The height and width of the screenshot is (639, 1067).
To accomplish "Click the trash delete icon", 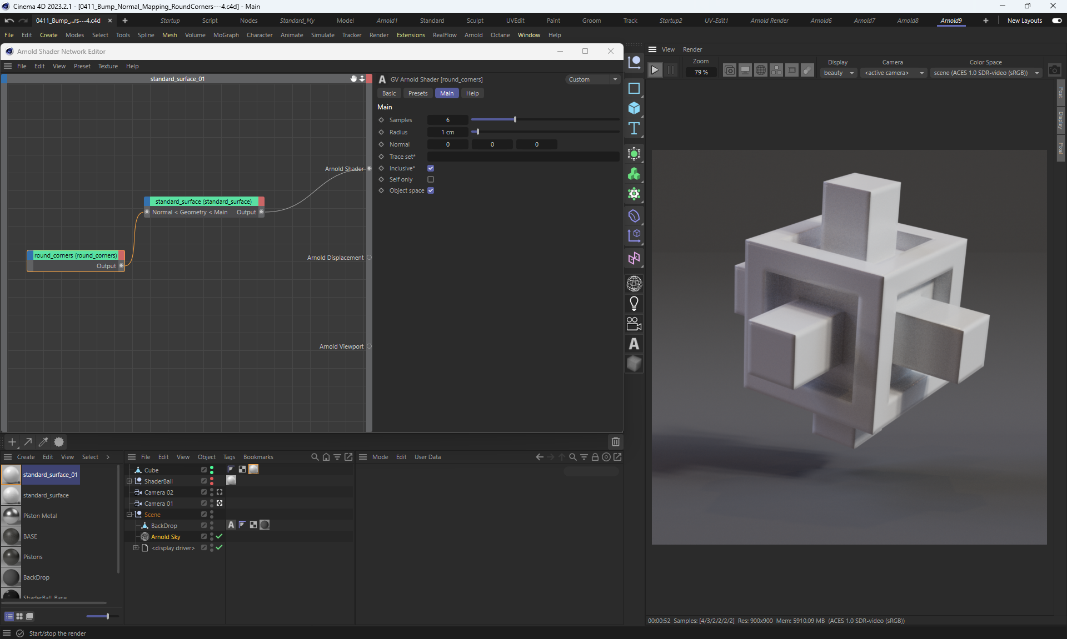I will pos(615,442).
